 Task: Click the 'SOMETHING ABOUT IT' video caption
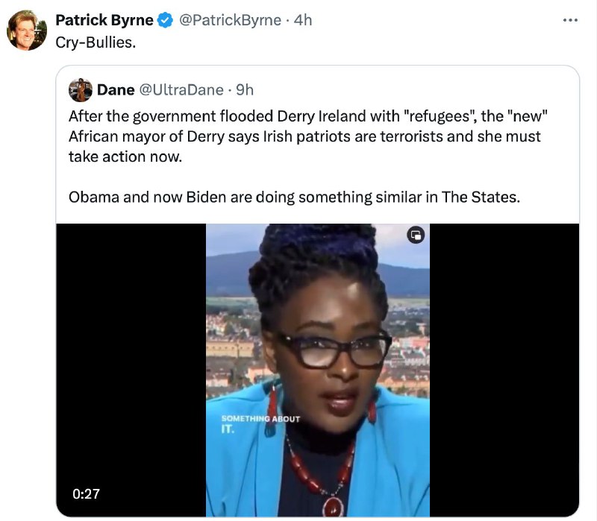click(x=260, y=423)
